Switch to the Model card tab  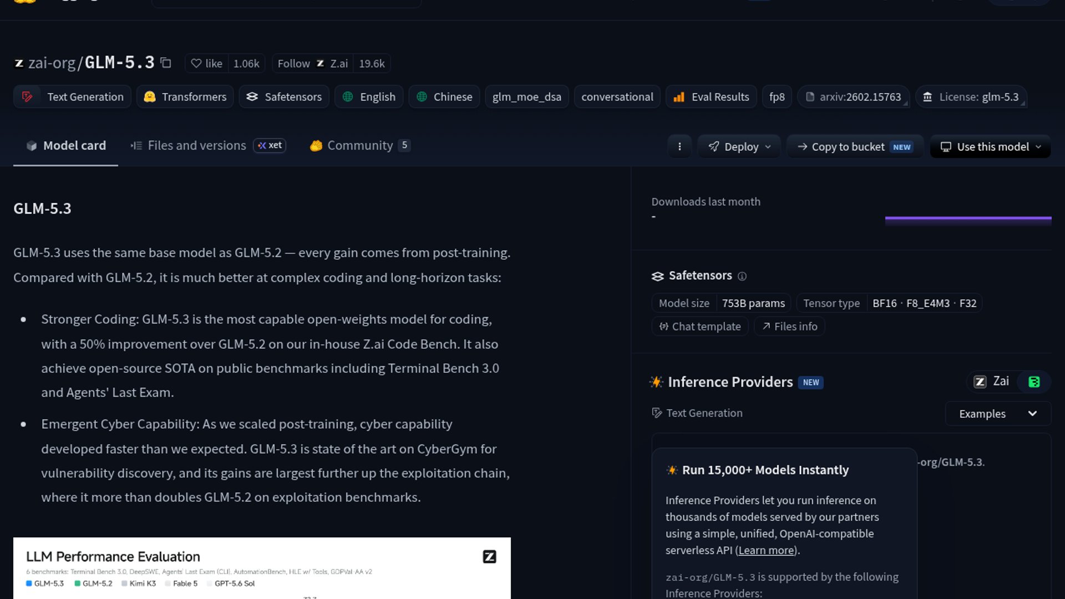[66, 145]
